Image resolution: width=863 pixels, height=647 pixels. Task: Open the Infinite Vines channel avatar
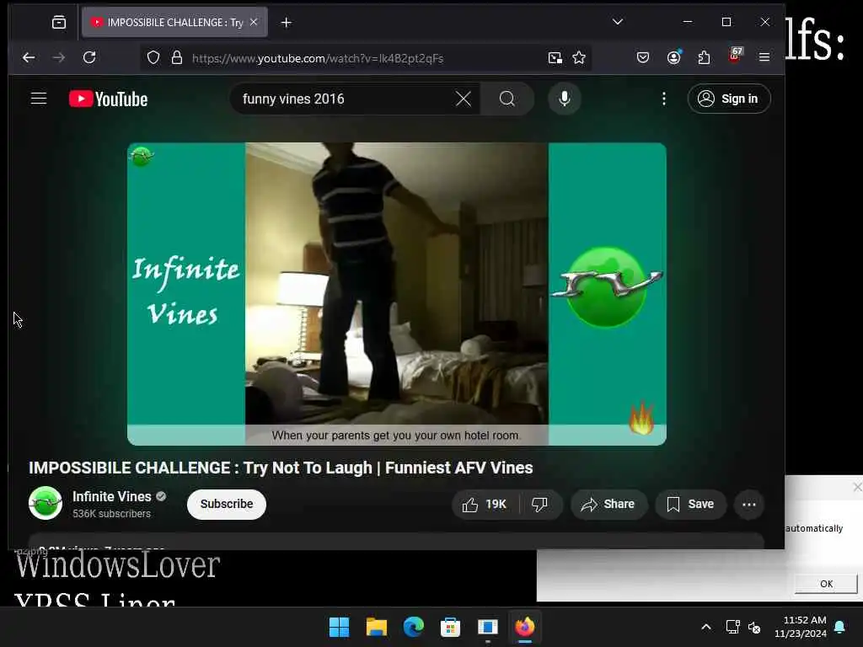[46, 504]
